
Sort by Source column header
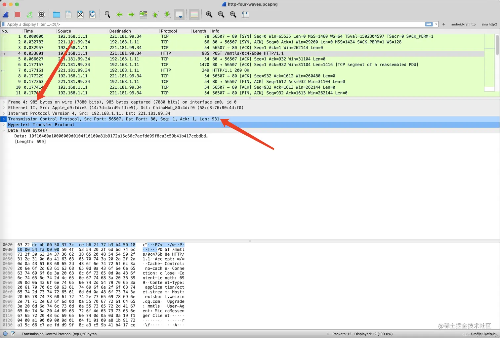click(x=82, y=31)
